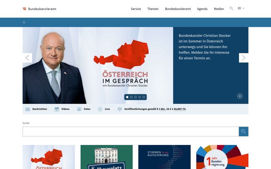This screenshot has width=271, height=169.
Task: Click the scales icon for Veröffentlichungen
Action: click(120, 109)
